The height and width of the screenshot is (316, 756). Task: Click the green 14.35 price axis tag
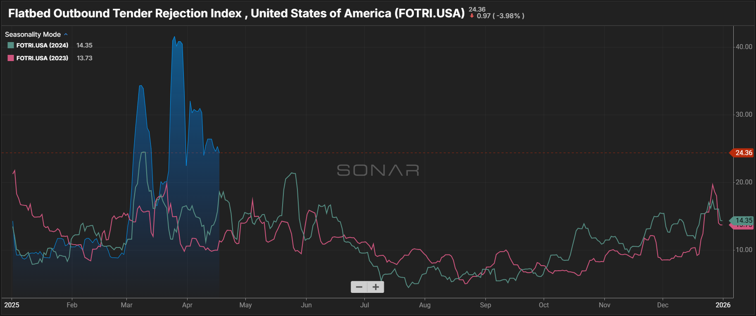pos(743,220)
